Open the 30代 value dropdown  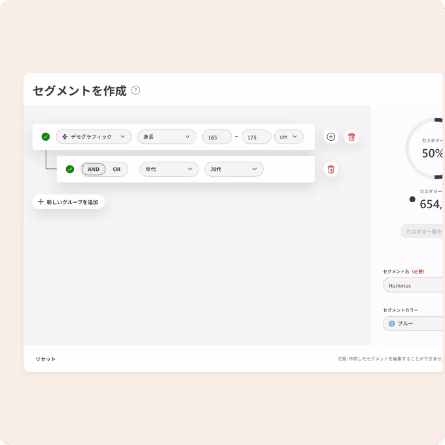[234, 169]
